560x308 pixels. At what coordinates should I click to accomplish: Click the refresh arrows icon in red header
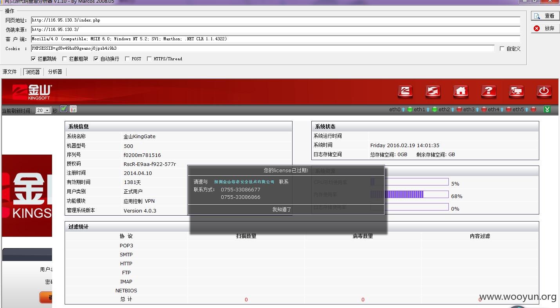(433, 92)
